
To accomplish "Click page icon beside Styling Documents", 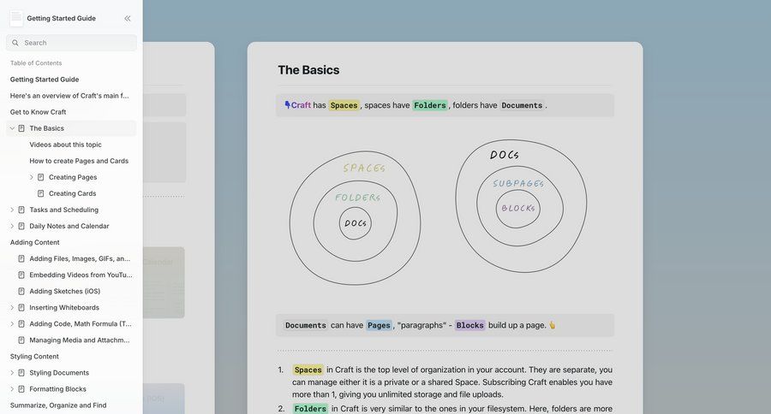I will [21, 373].
